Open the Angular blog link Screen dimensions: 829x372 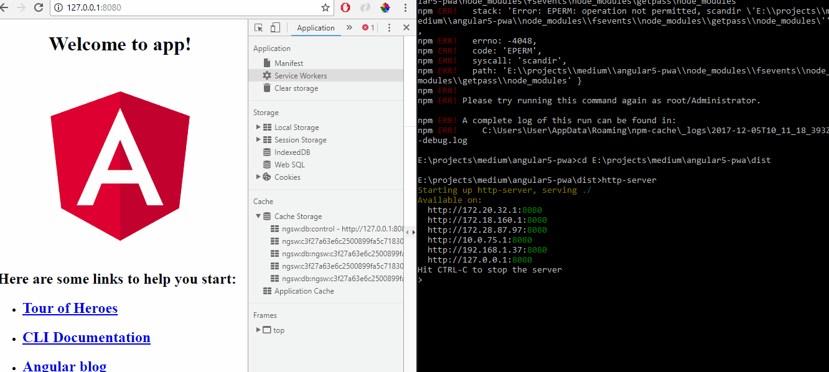tap(65, 366)
